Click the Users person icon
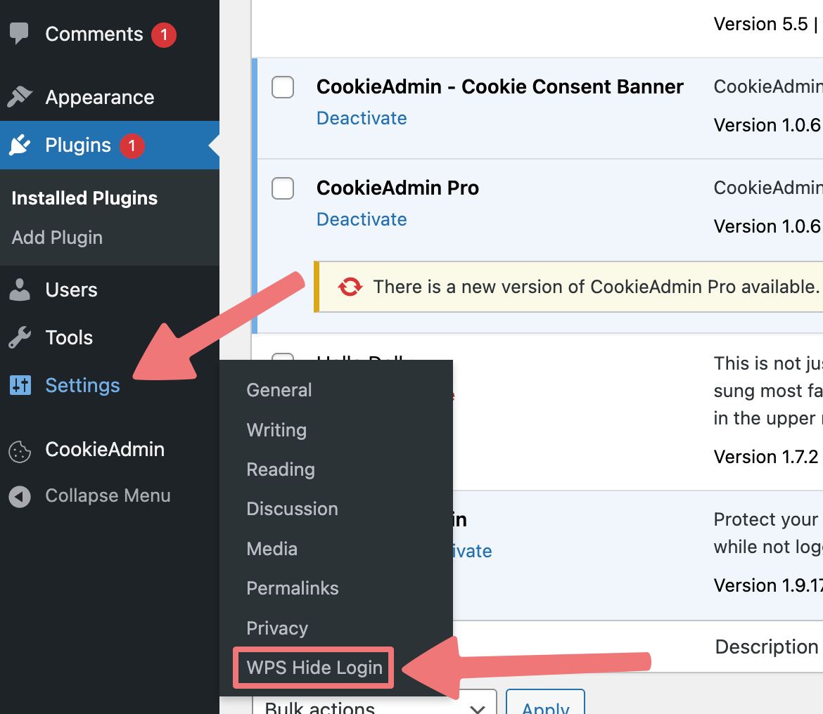 (20, 290)
